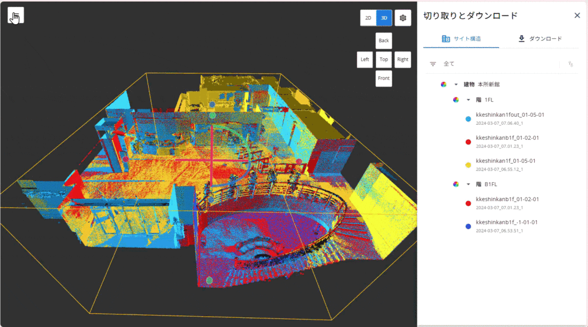Screen dimensions: 588x327
Task: Click the color wheel icon for 階 1FL
Action: pos(456,100)
